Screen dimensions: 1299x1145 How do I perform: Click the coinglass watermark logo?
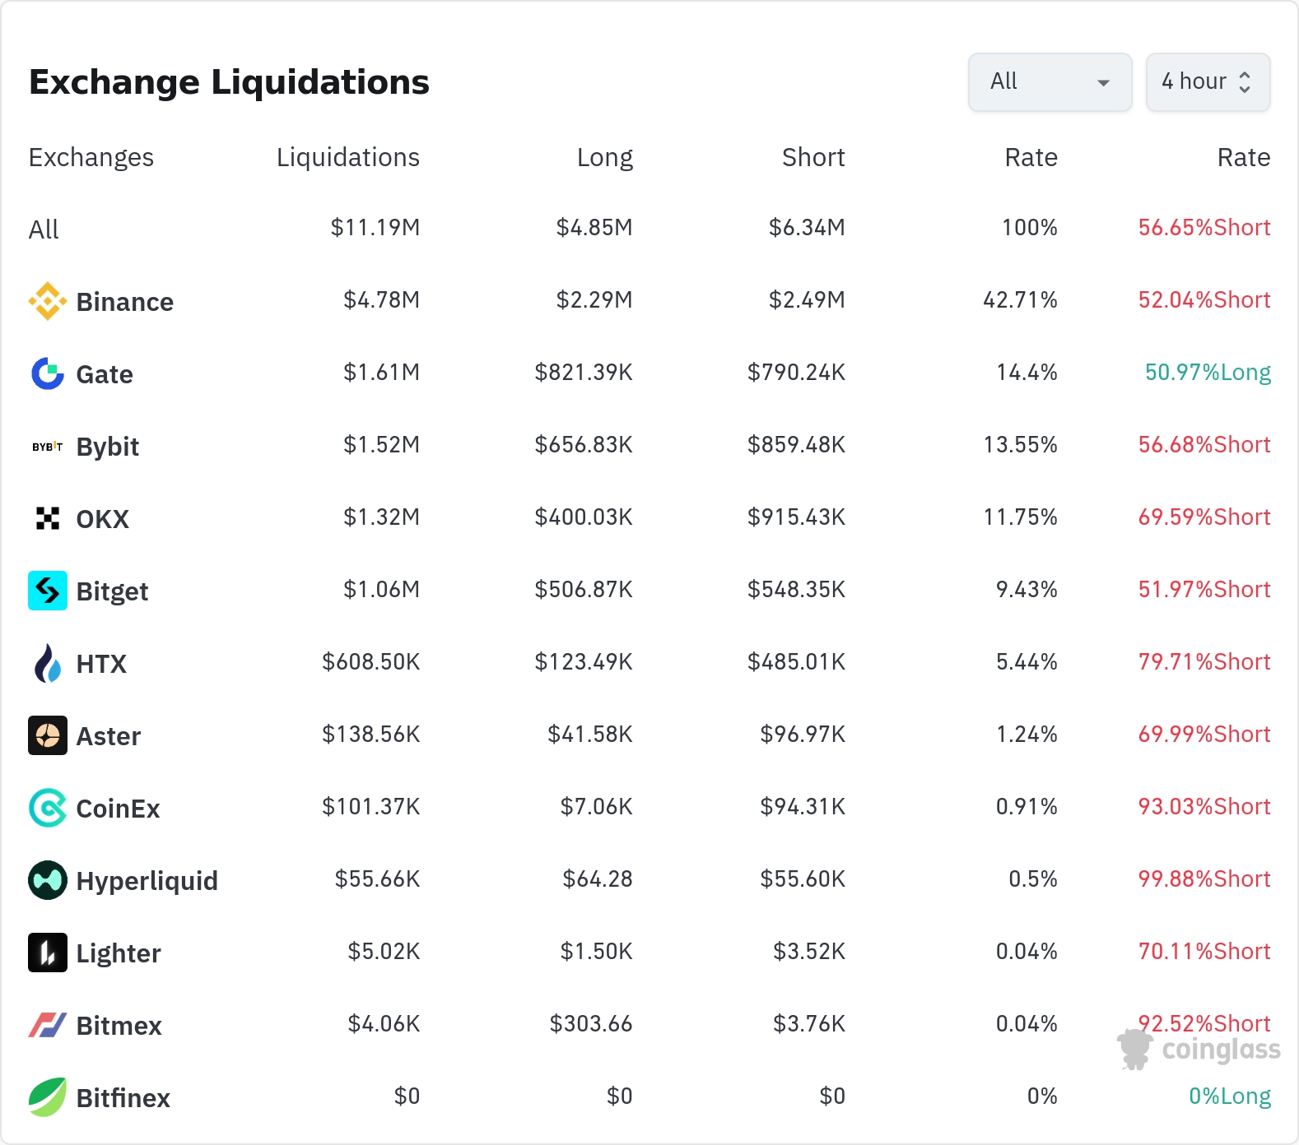pyautogui.click(x=1199, y=1050)
